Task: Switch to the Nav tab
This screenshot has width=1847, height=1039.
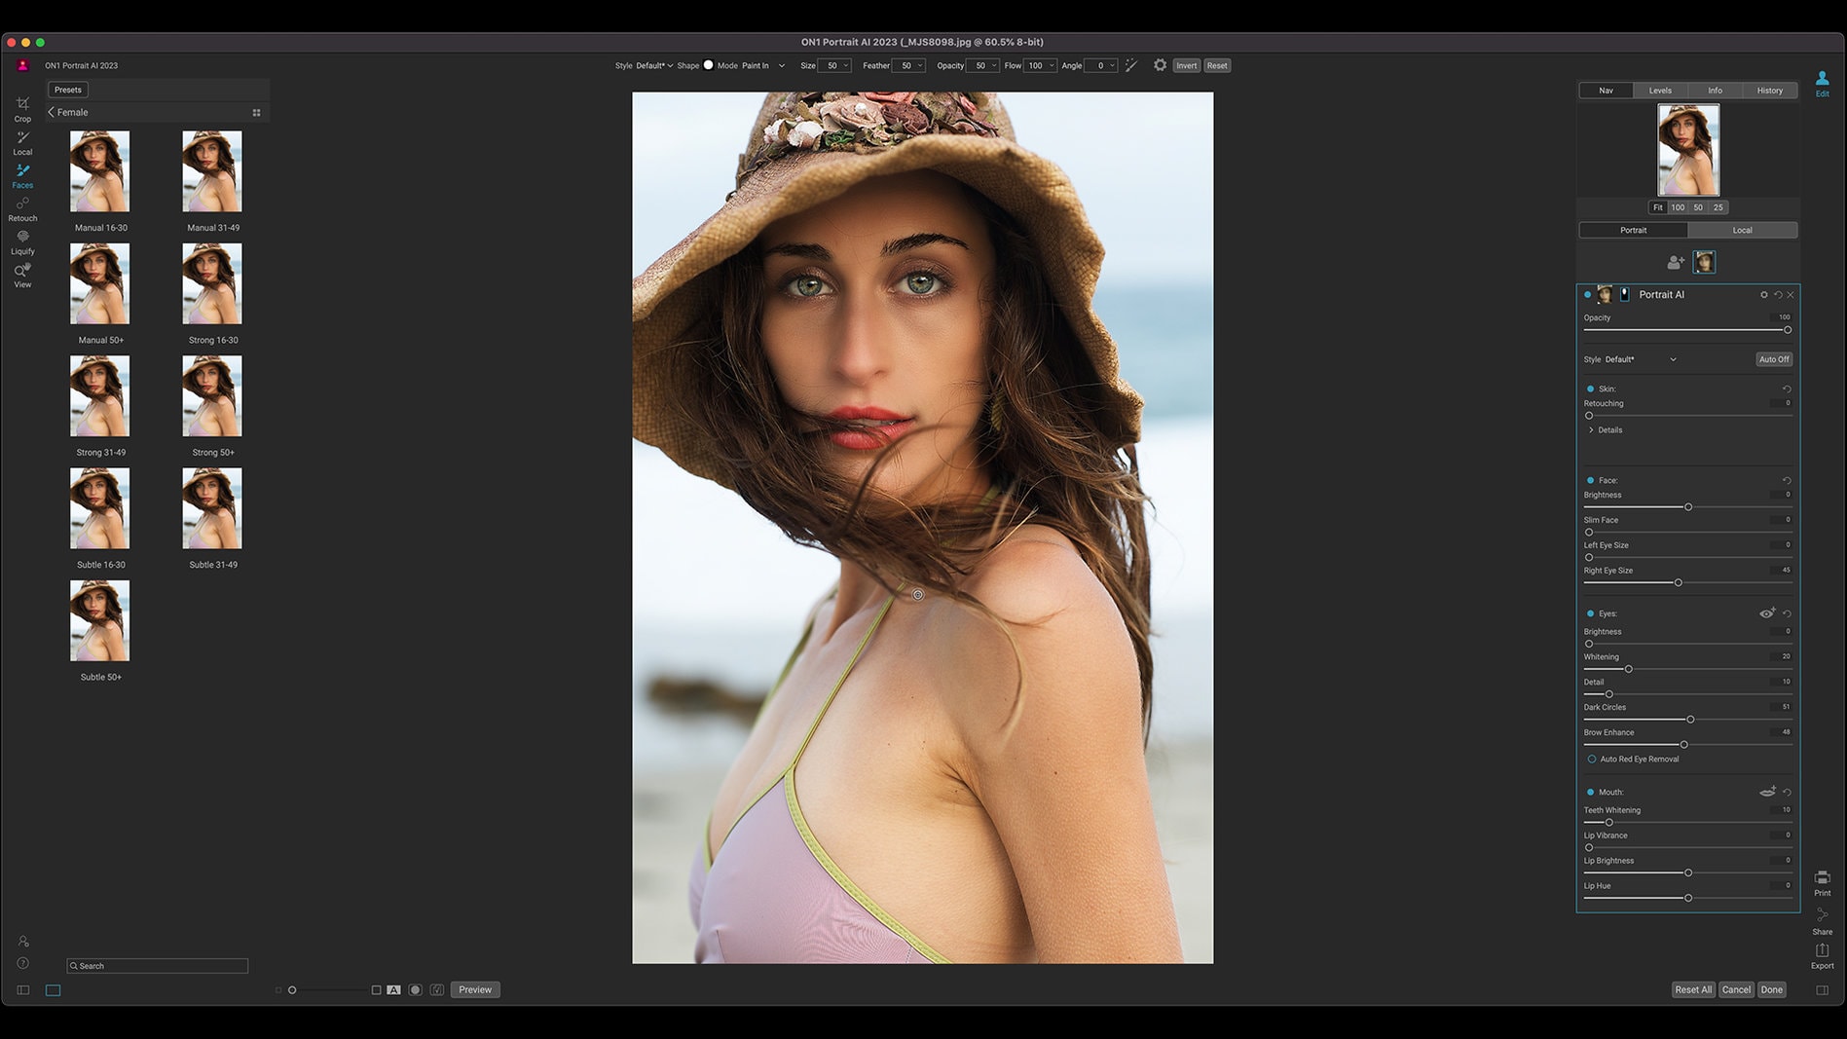Action: (1606, 91)
